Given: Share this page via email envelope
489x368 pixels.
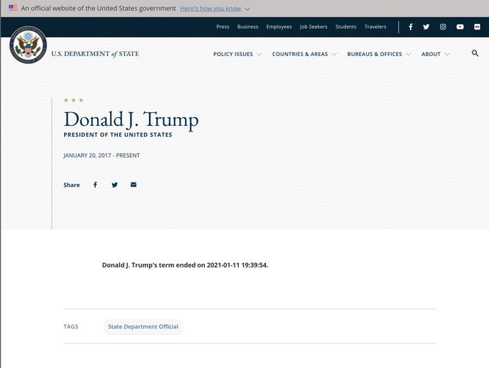Looking at the screenshot, I should tap(134, 185).
